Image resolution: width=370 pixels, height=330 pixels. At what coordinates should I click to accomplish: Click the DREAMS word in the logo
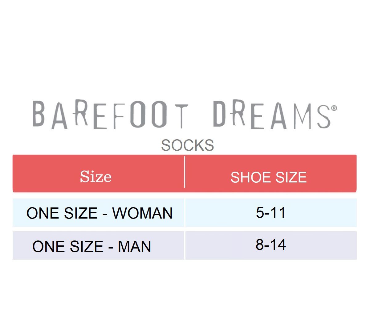point(272,115)
